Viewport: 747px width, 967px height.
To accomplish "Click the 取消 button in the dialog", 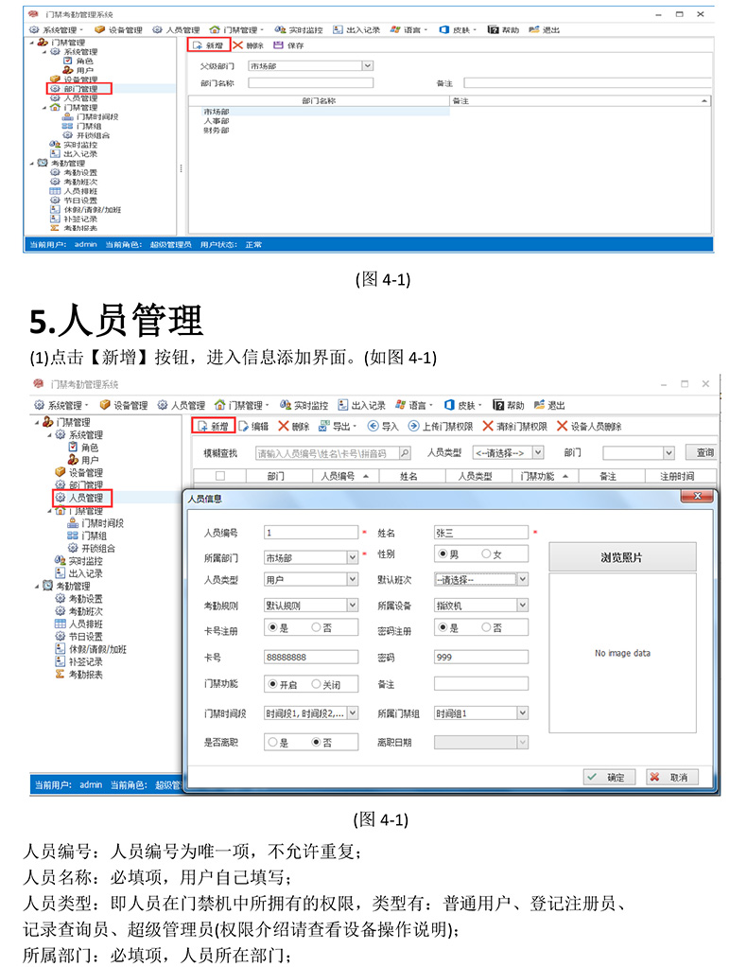I will point(670,777).
